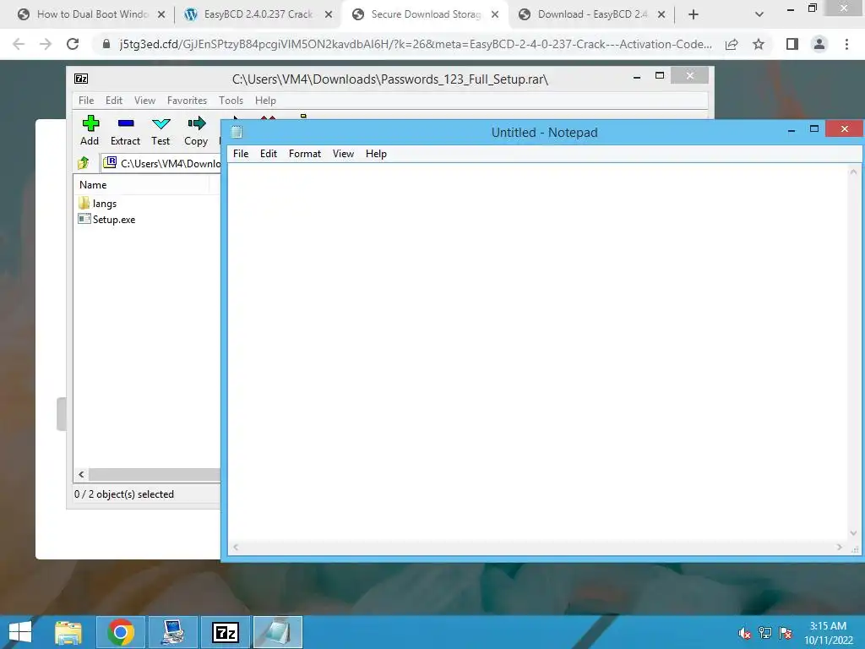Screen dimensions: 865x649
Task: Click the 7z icon in 7-Zip title bar
Action: (81, 79)
